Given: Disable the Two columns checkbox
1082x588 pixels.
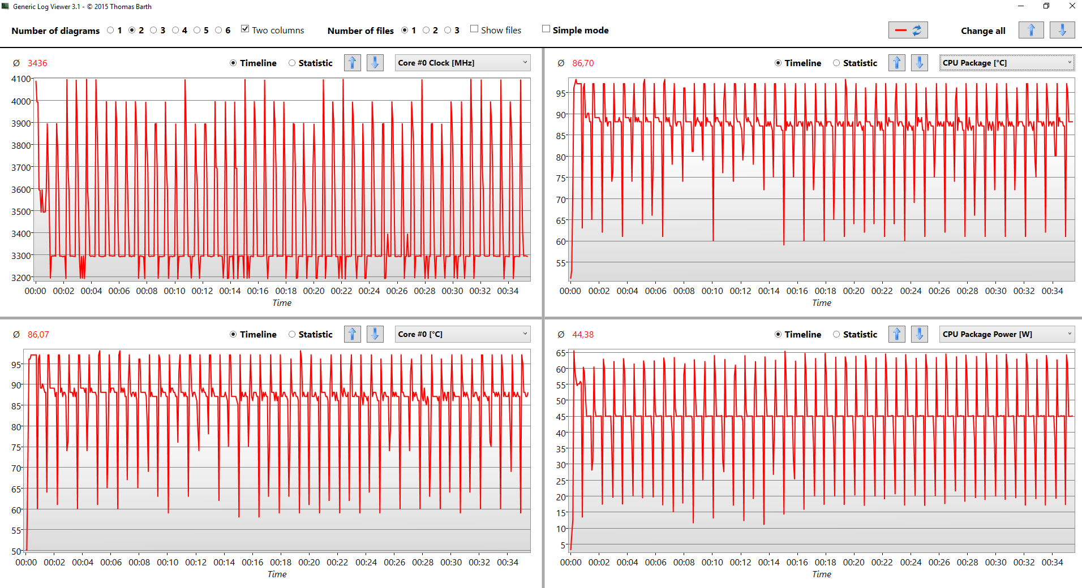Looking at the screenshot, I should pyautogui.click(x=245, y=29).
